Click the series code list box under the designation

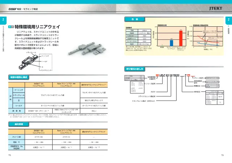tap(137, 87)
